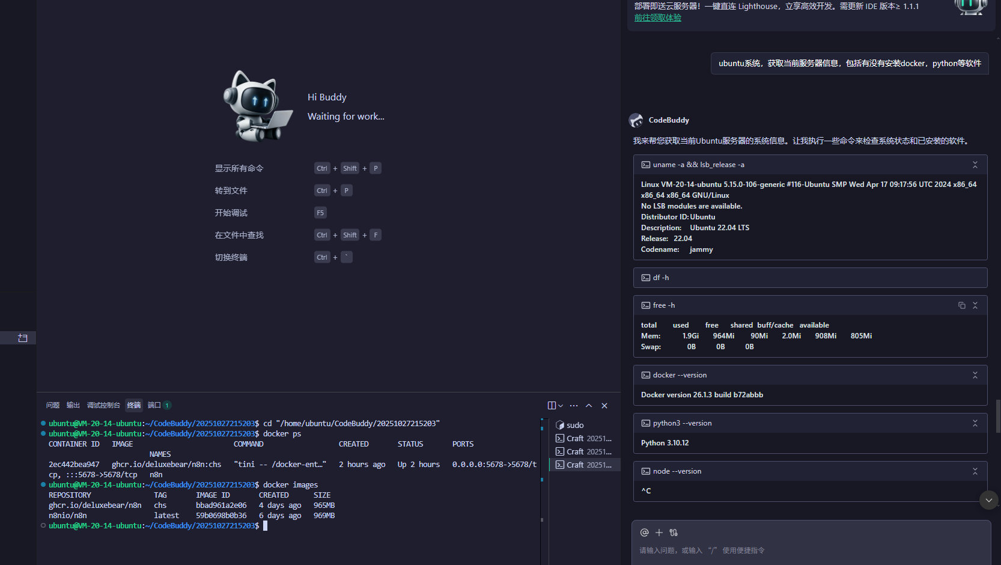Click the 开始调试 shortcut hint
Viewport: 1001px width, 565px height.
coord(231,213)
